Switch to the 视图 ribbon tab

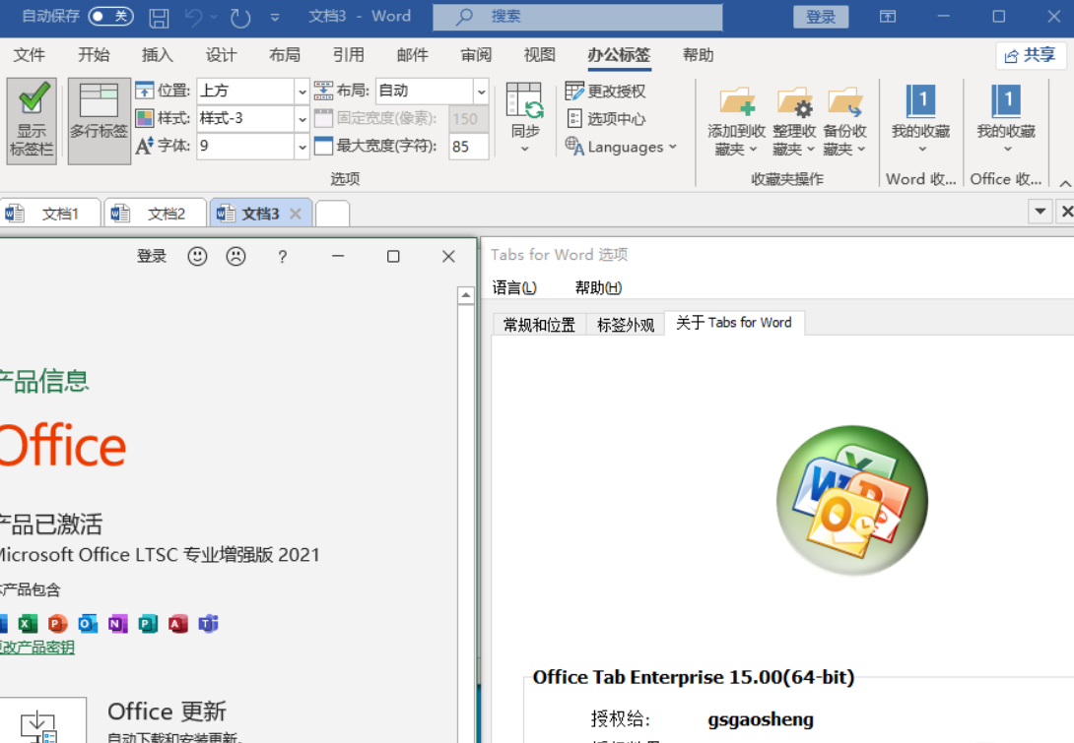540,55
